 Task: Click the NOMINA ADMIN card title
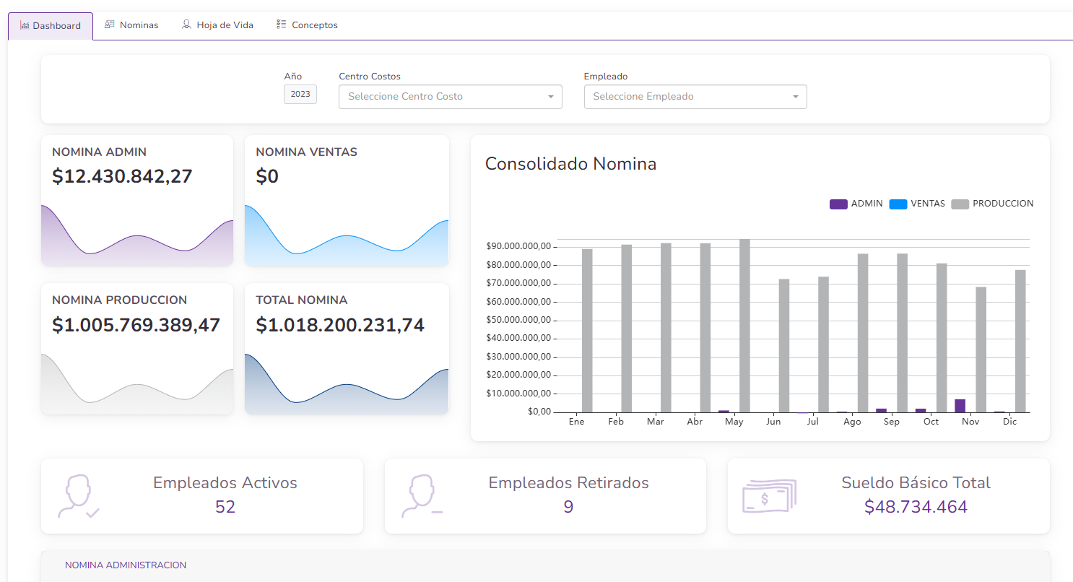pos(100,152)
